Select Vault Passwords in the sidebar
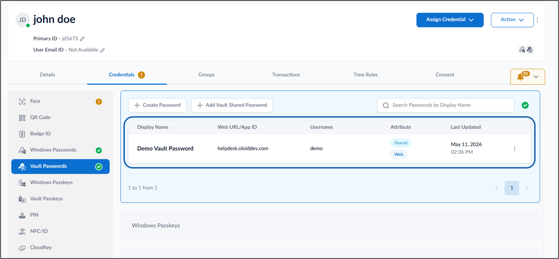Screen dimensions: 559x259 [60, 166]
